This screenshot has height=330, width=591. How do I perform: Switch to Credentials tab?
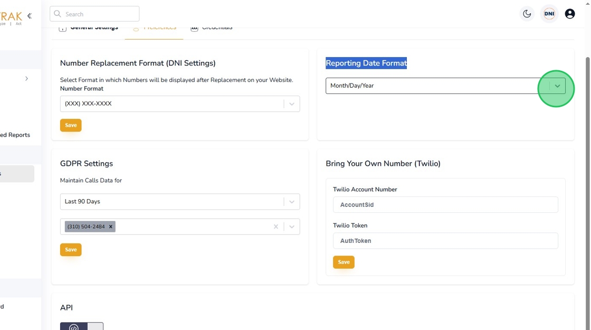(x=212, y=29)
